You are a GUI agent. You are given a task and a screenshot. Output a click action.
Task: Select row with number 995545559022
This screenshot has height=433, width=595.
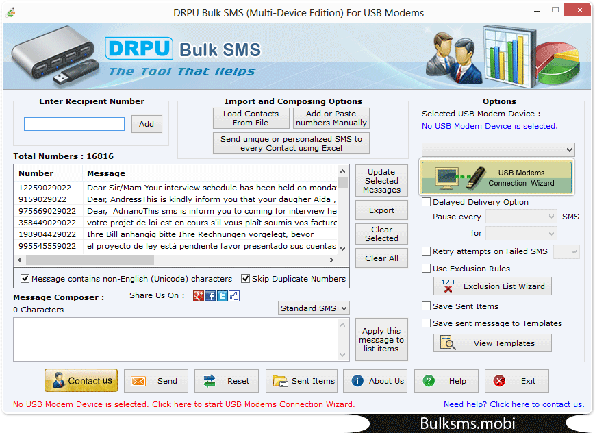point(176,246)
